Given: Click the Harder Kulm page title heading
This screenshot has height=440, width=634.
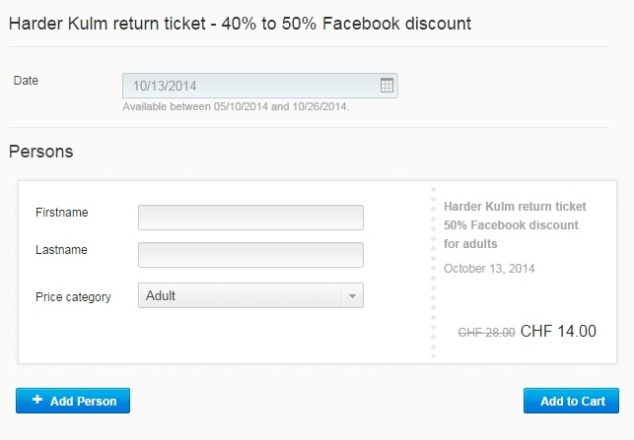Looking at the screenshot, I should (240, 24).
